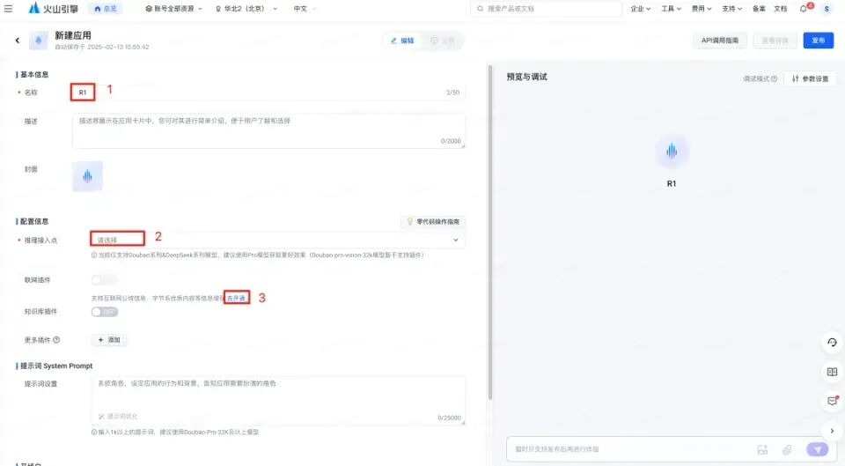Open user account avatar
Image resolution: width=845 pixels, height=466 pixels.
point(827,9)
